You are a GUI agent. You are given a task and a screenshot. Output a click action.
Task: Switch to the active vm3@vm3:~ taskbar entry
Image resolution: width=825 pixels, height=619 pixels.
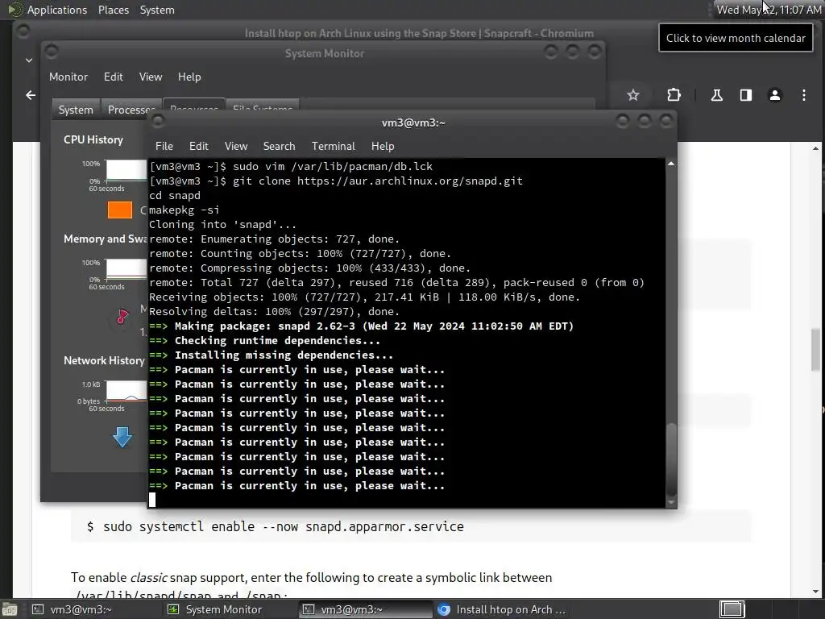pyautogui.click(x=366, y=609)
